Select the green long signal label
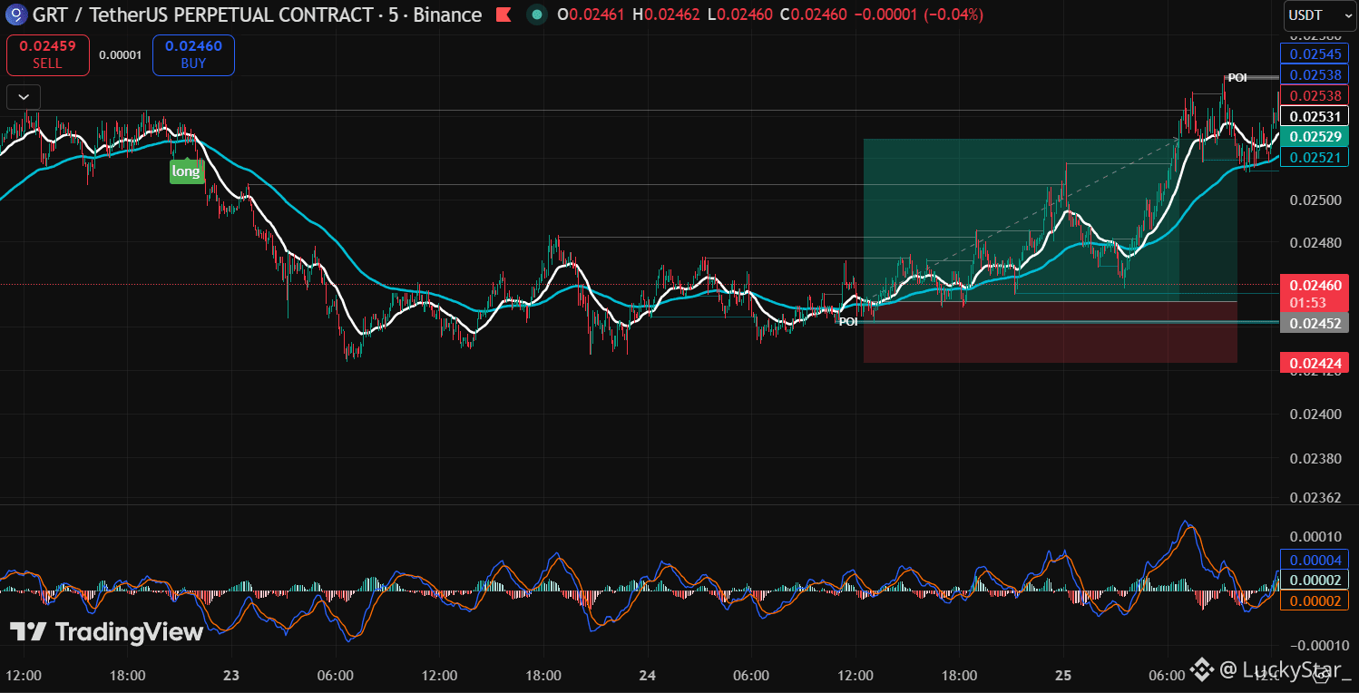The image size is (1359, 693). pyautogui.click(x=186, y=171)
